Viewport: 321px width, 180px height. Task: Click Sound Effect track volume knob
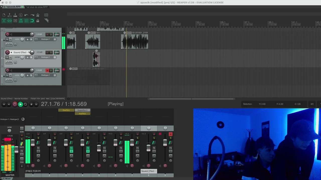32,52
